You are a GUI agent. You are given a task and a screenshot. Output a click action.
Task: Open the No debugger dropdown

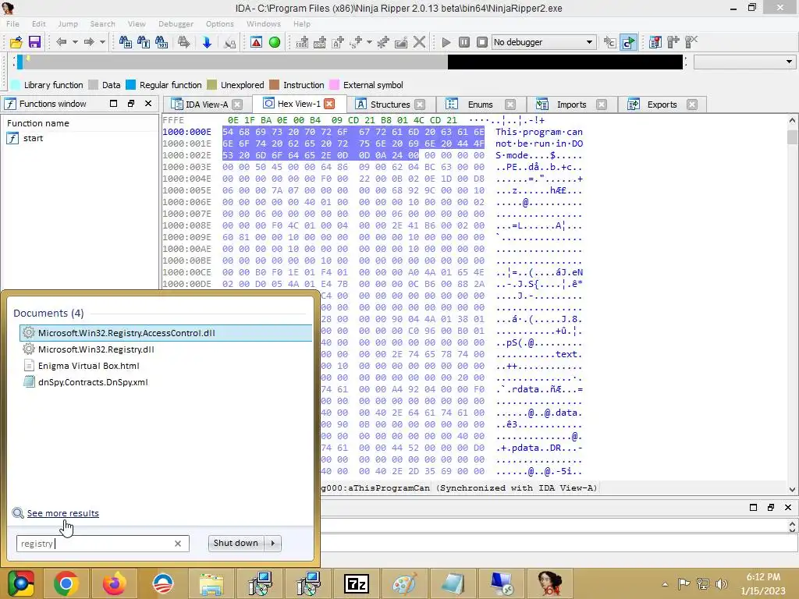coord(543,42)
